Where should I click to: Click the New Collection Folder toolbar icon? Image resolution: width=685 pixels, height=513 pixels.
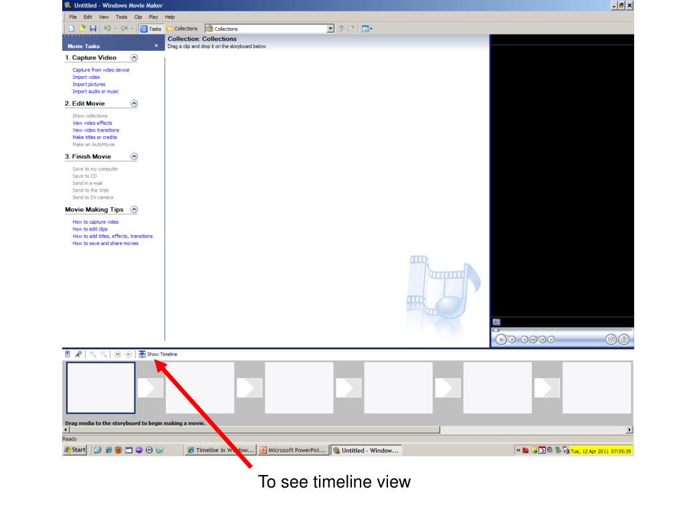[x=351, y=28]
